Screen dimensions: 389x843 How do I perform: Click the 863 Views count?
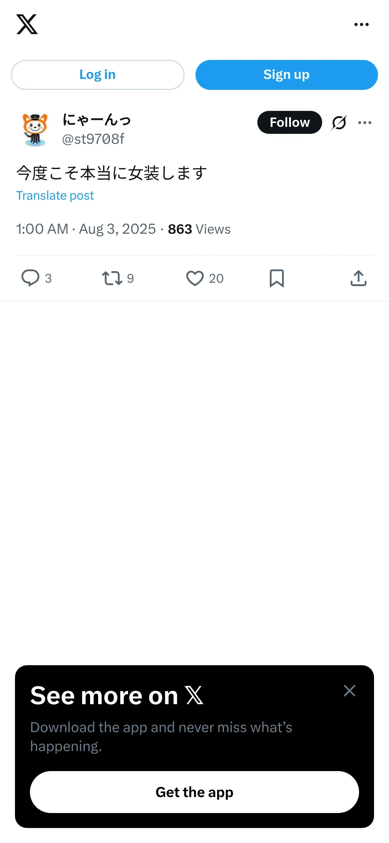pos(199,229)
